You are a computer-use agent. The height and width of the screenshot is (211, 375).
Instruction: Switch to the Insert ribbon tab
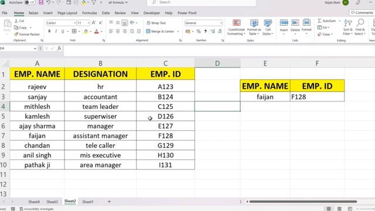pos(48,13)
